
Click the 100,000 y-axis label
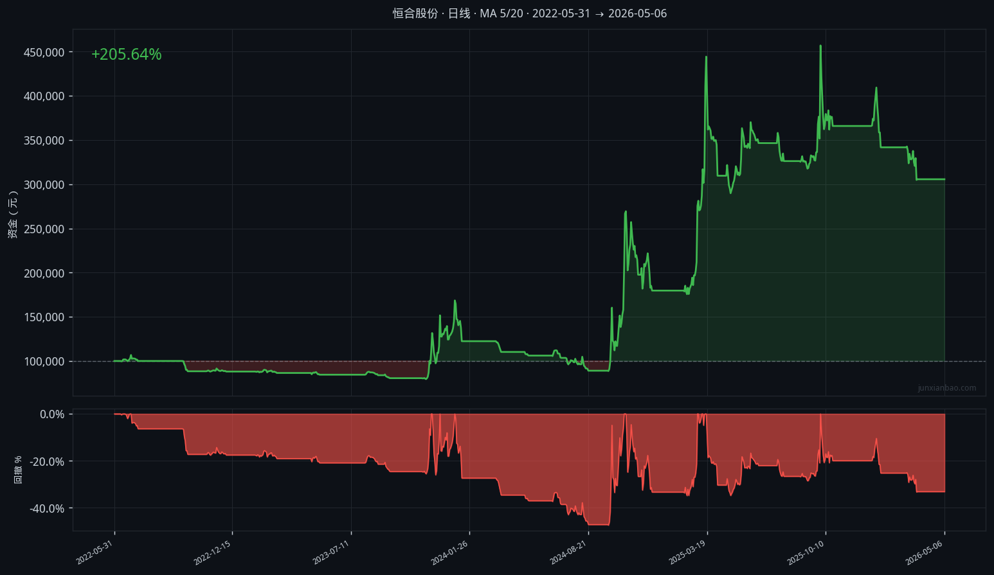point(44,362)
